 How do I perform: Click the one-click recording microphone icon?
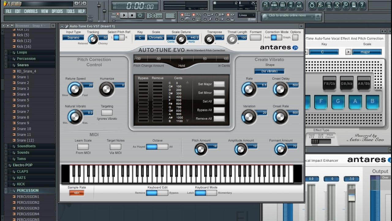point(345,5)
